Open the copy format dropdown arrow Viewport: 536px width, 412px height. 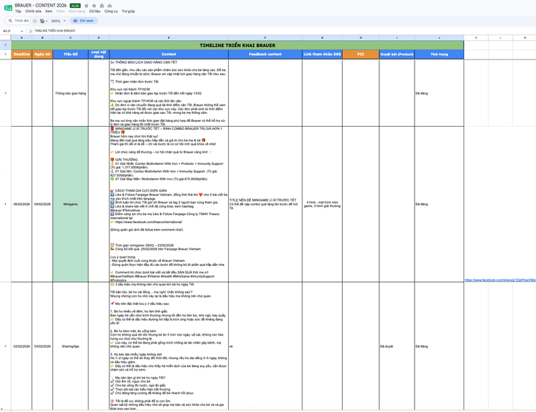pos(46,21)
